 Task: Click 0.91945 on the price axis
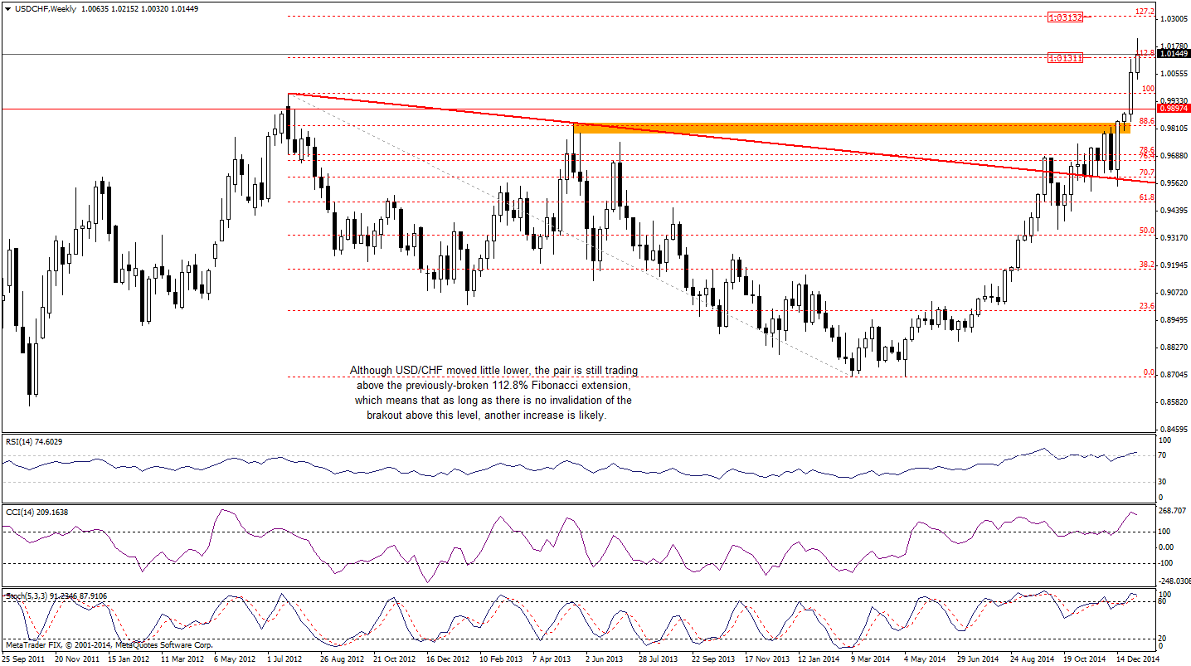[x=1175, y=265]
